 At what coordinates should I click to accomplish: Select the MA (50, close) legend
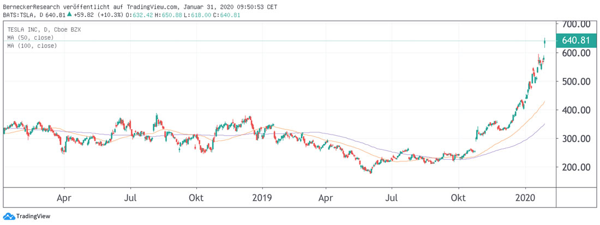tap(31, 38)
